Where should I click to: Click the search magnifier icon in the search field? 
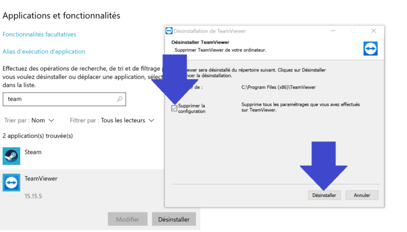click(x=120, y=99)
